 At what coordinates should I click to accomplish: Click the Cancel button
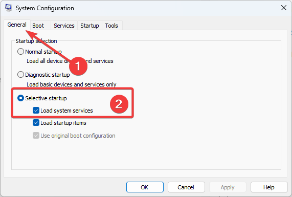pyautogui.click(x=186, y=187)
